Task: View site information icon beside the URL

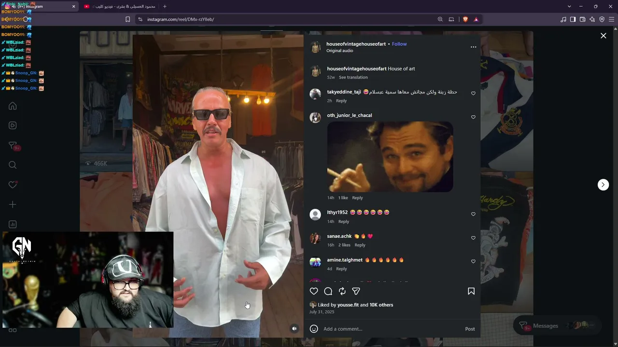Action: coord(140,19)
